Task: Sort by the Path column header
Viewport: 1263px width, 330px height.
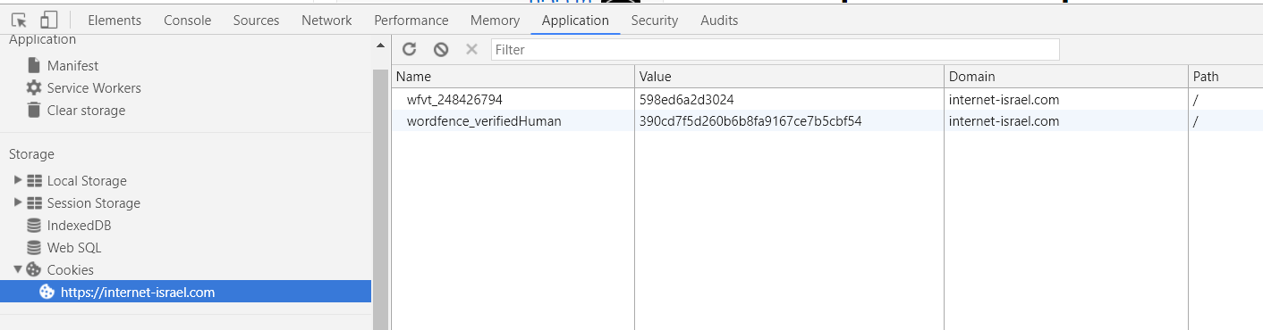Action: 1225,77
